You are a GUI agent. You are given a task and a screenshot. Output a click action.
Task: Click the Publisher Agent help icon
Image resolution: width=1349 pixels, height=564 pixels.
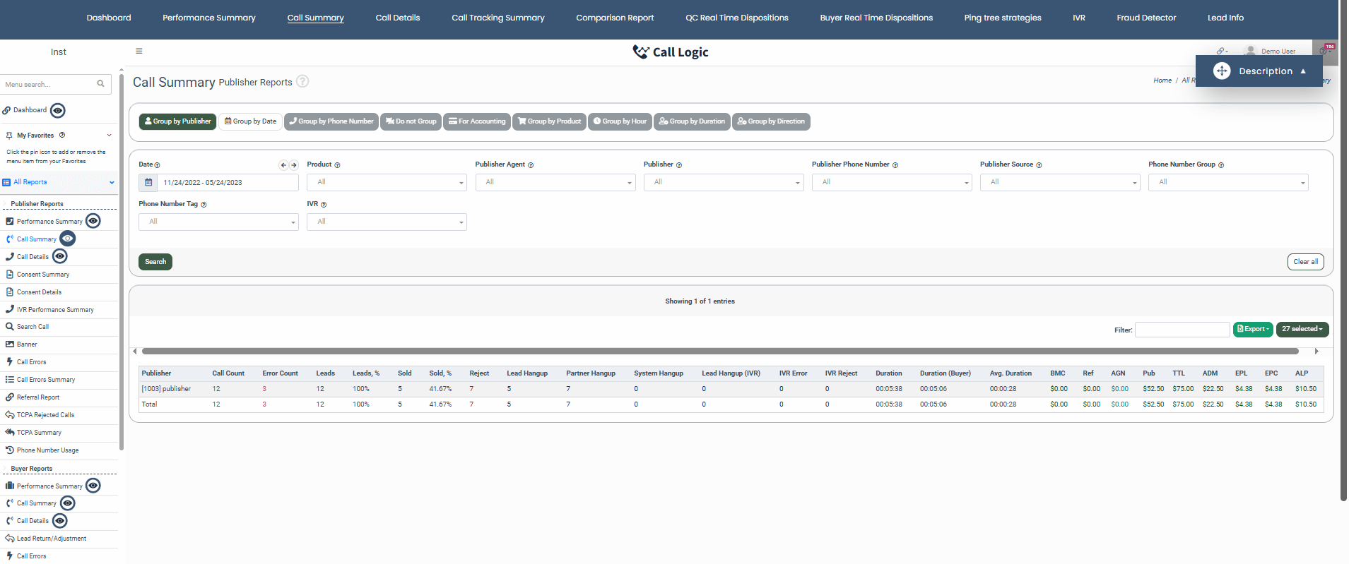click(x=531, y=165)
